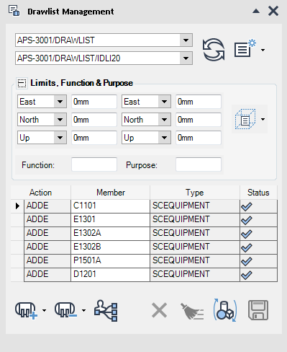Open the second East direction dropdown
Viewport: 287px width, 352px height.
pos(165,102)
